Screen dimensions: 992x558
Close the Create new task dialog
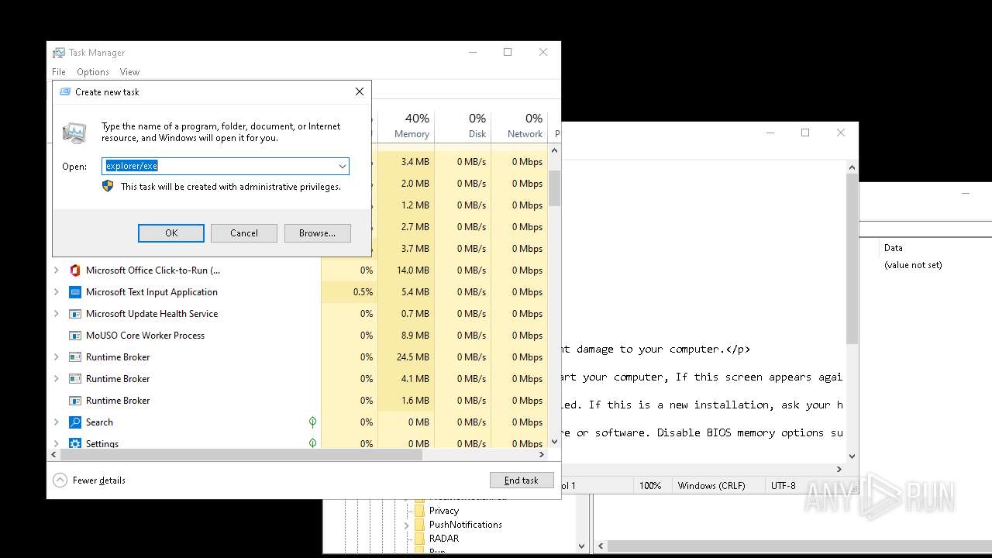[x=360, y=91]
